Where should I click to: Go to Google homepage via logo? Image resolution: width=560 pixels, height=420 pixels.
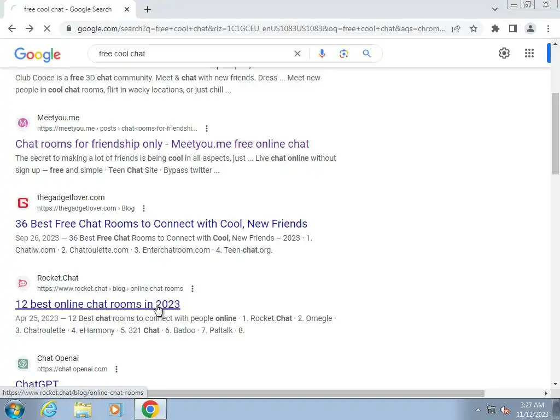pos(38,54)
